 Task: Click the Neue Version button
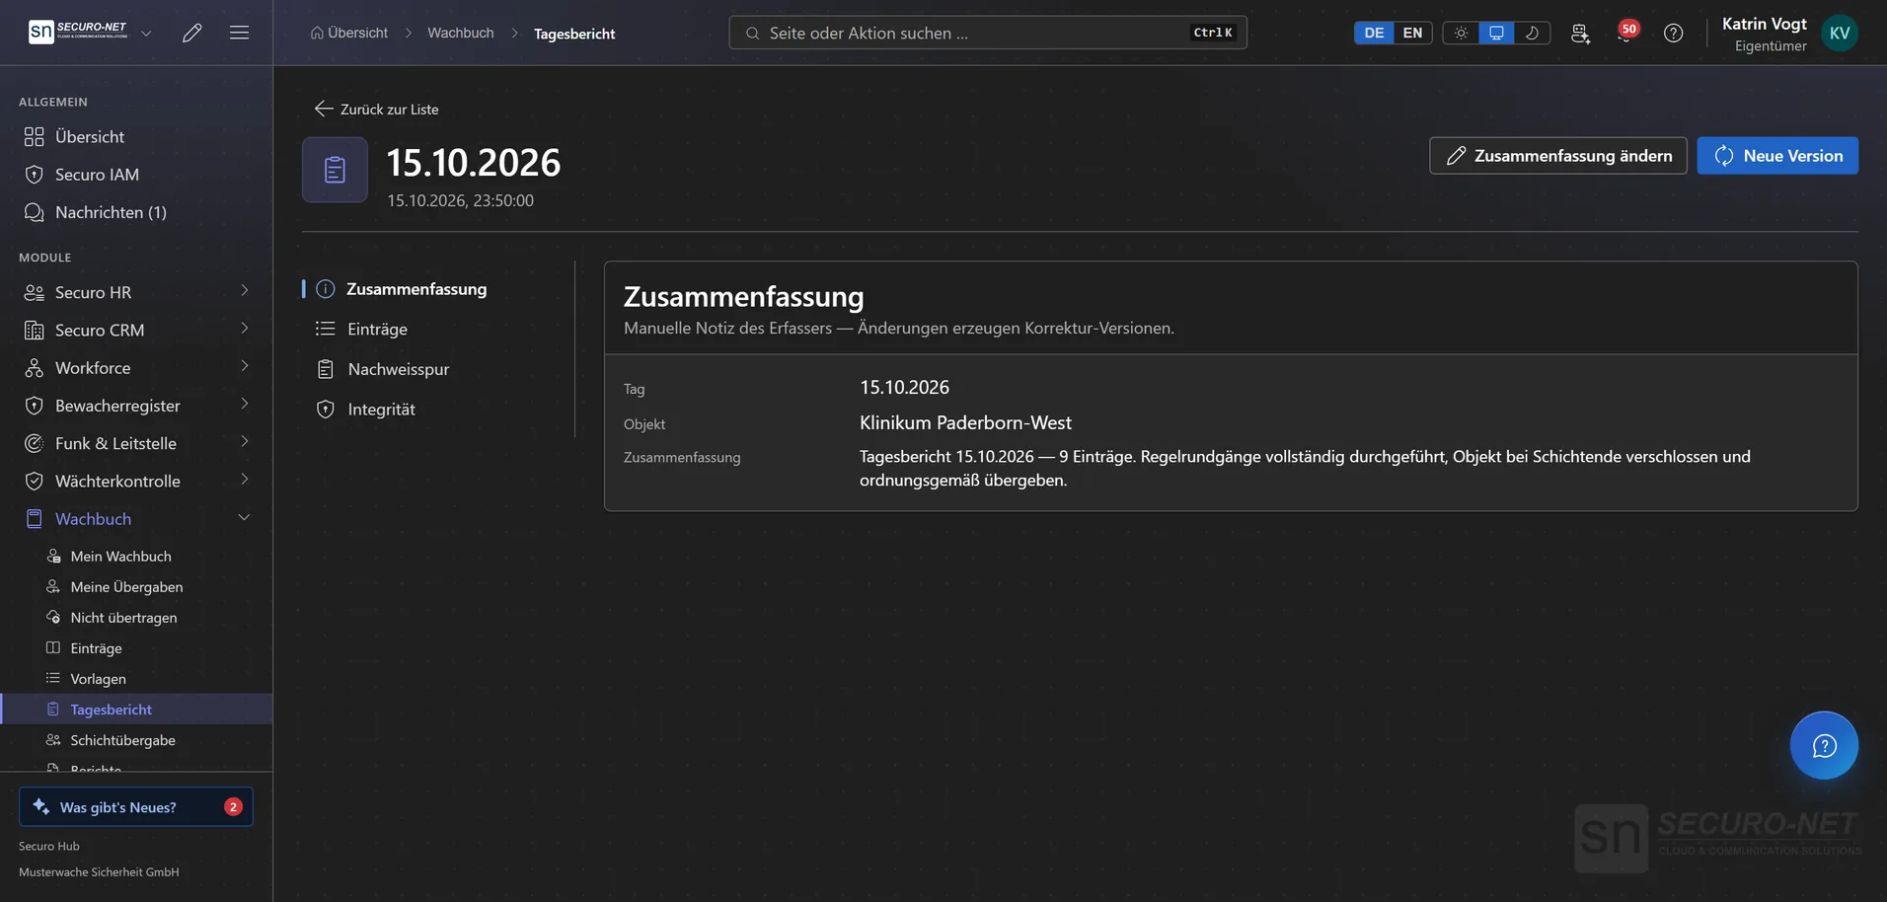pos(1777,156)
